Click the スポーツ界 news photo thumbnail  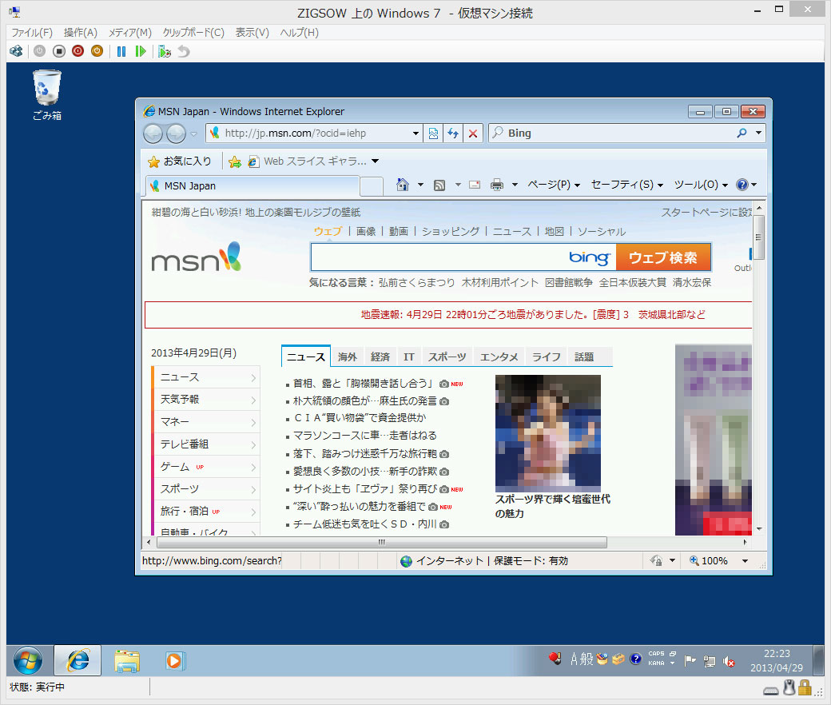point(548,433)
